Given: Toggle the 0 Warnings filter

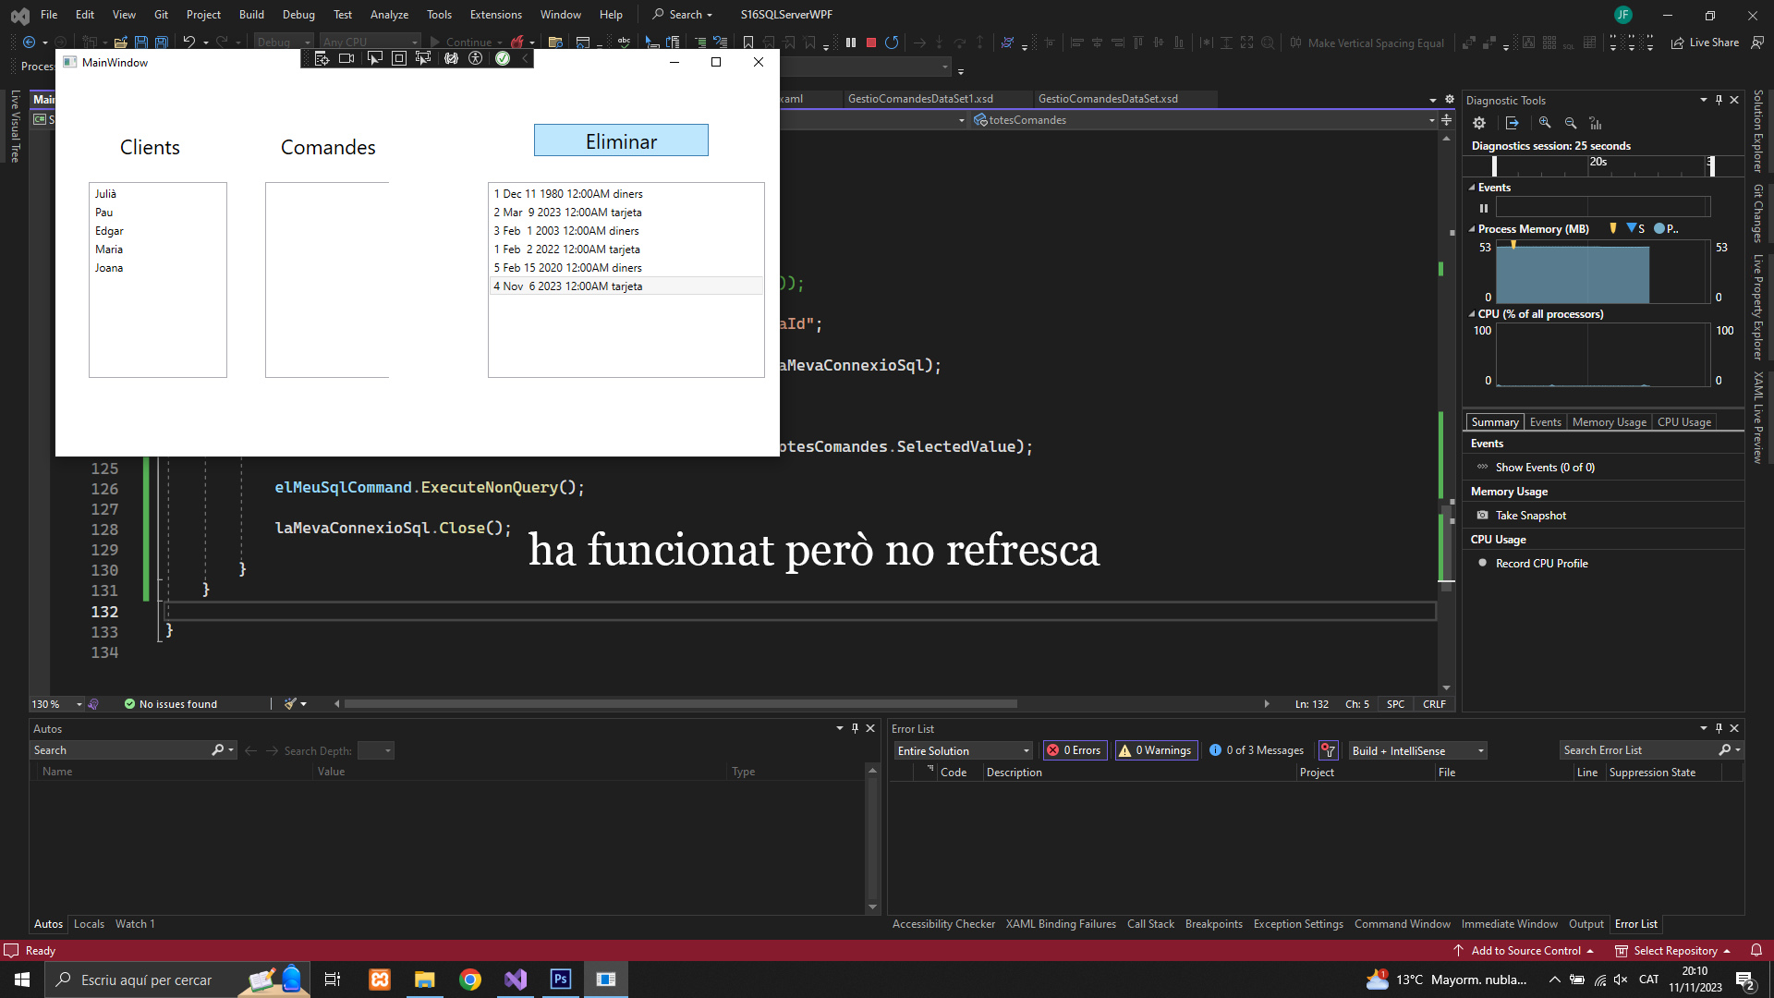Looking at the screenshot, I should click(1156, 750).
